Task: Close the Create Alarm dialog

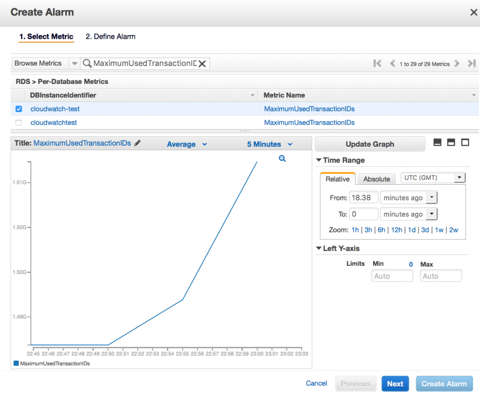Action: pyautogui.click(x=473, y=12)
